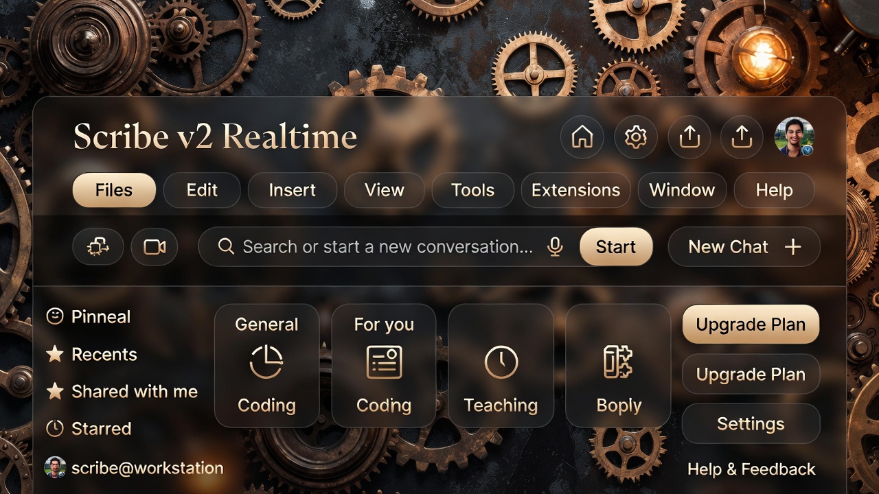
Task: Open the Home icon in the header
Action: tap(582, 137)
